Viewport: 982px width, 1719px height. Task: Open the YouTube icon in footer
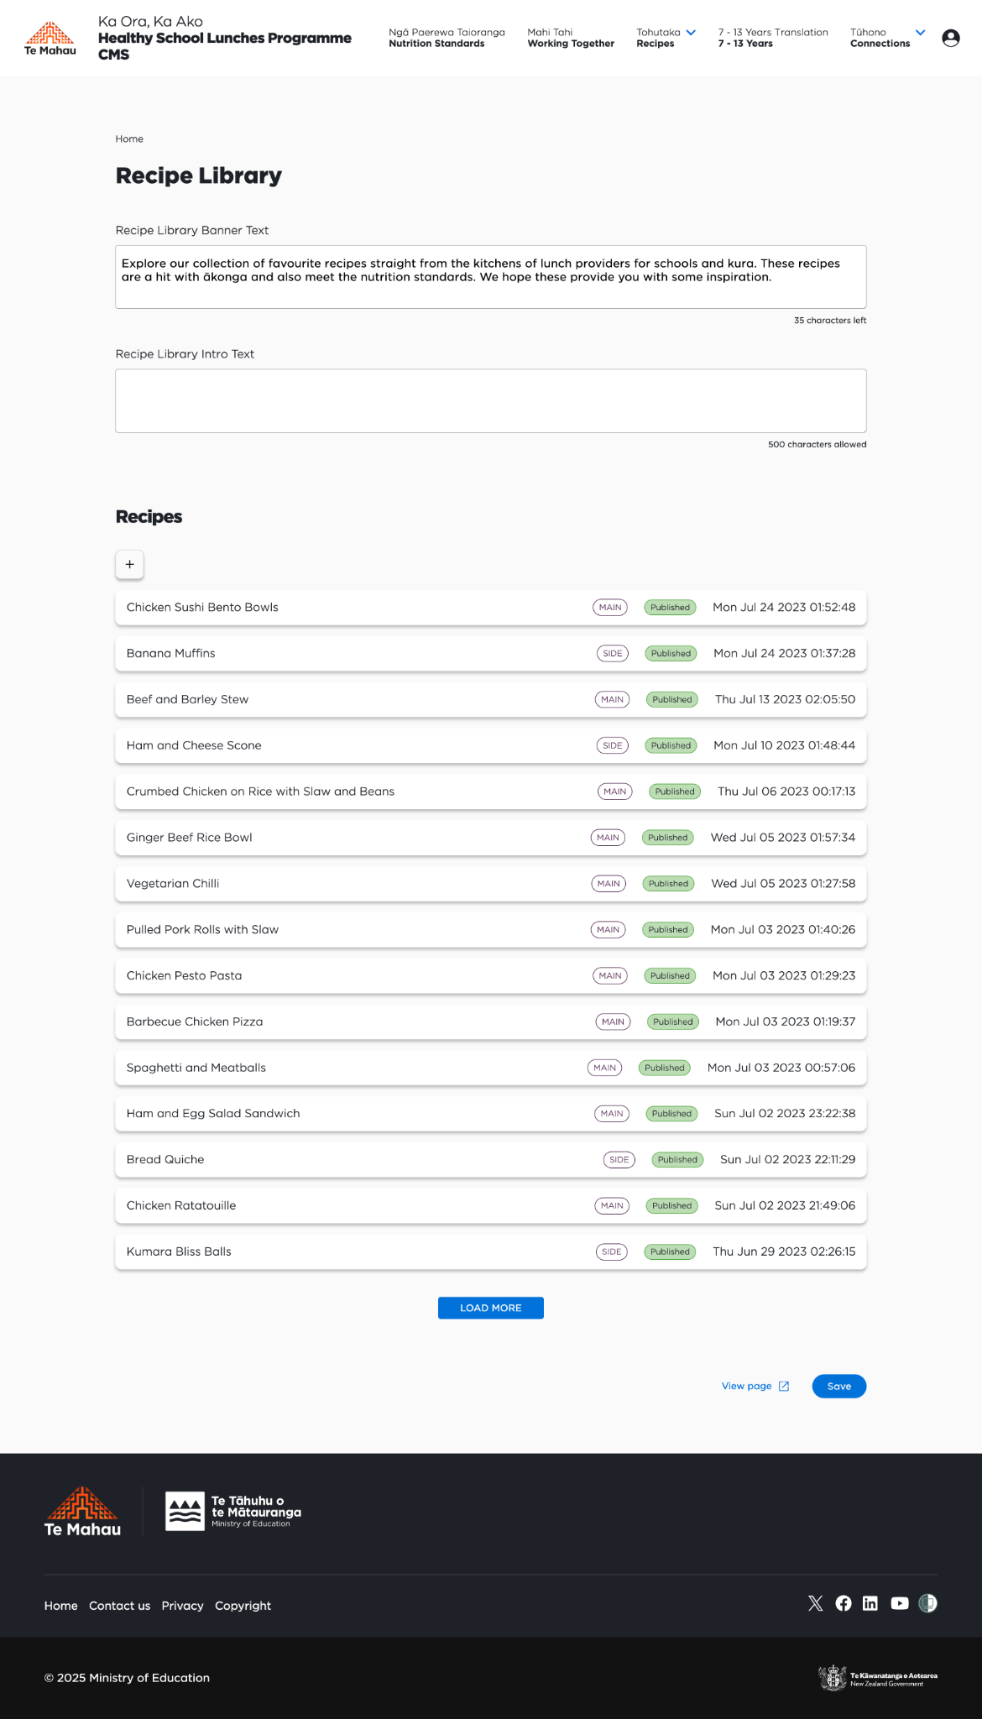click(899, 1603)
